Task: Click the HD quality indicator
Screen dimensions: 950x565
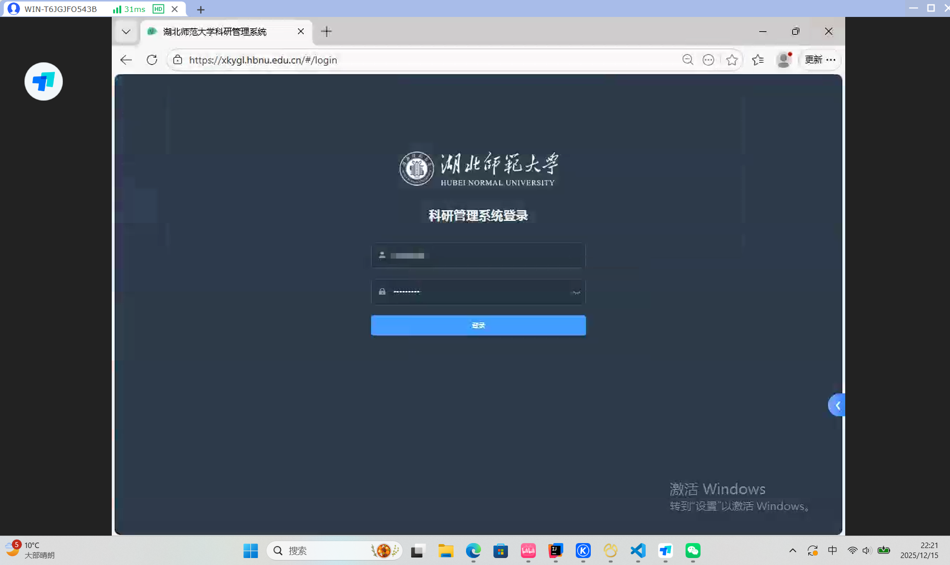Action: [x=158, y=9]
